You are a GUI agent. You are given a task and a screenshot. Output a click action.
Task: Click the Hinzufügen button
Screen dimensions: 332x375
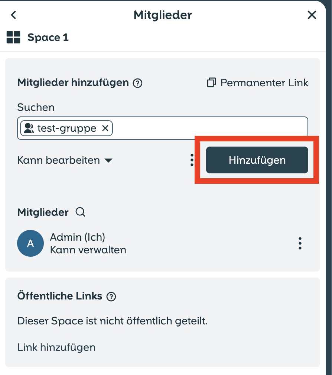[x=257, y=160]
